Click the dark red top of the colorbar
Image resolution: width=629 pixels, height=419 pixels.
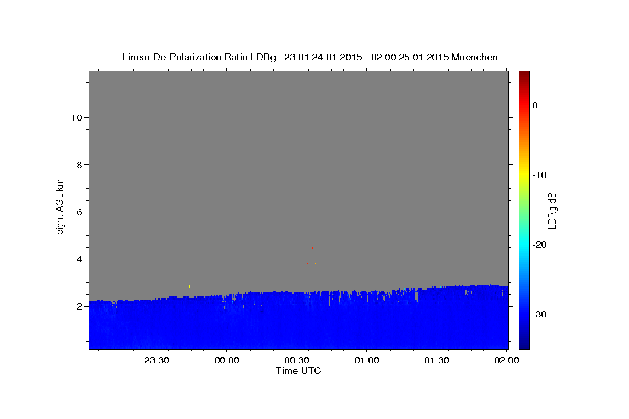point(524,74)
